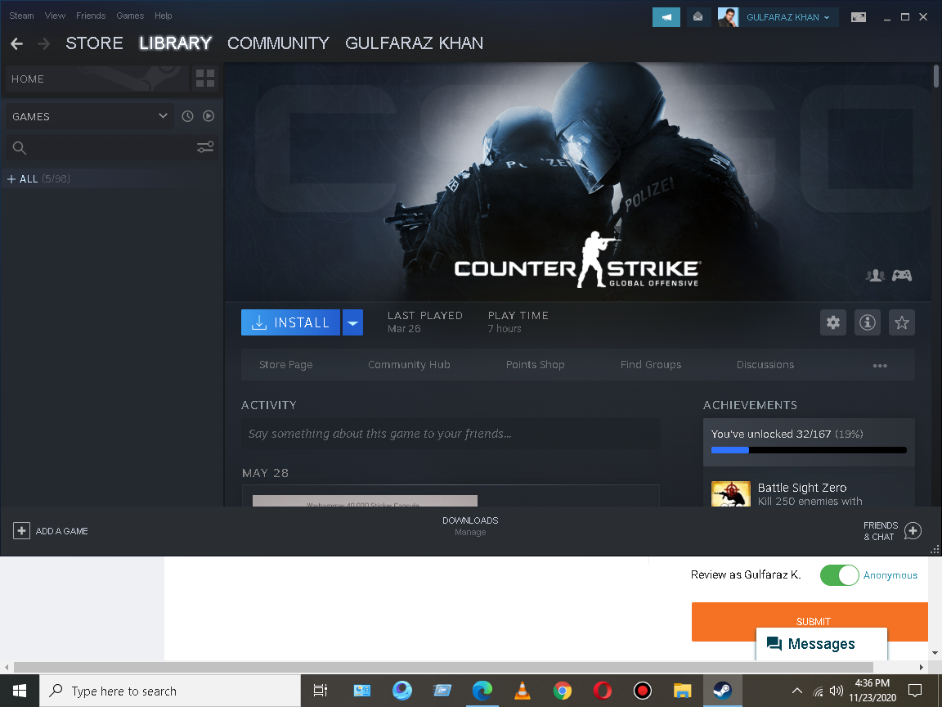The width and height of the screenshot is (942, 707).
Task: Open Opera browser from the taskbar
Action: click(603, 691)
